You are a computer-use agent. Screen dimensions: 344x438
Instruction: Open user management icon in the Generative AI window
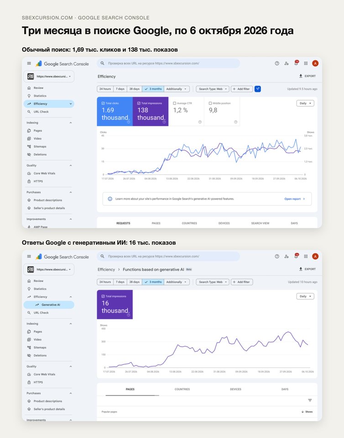(287, 256)
